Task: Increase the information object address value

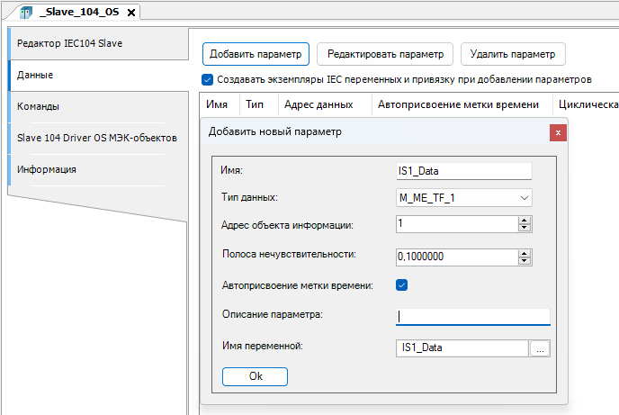Action: click(524, 220)
